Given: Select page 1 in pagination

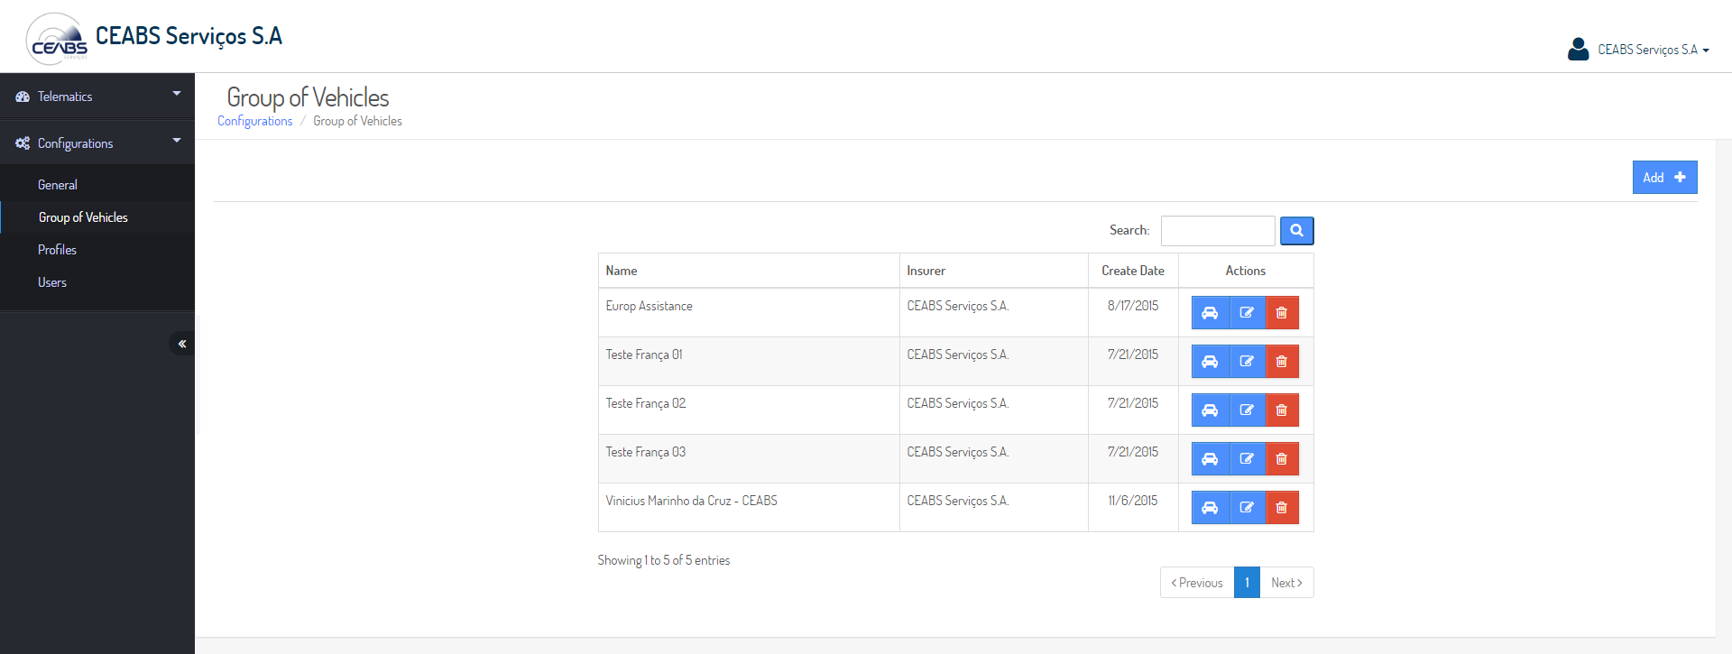Looking at the screenshot, I should 1247,583.
